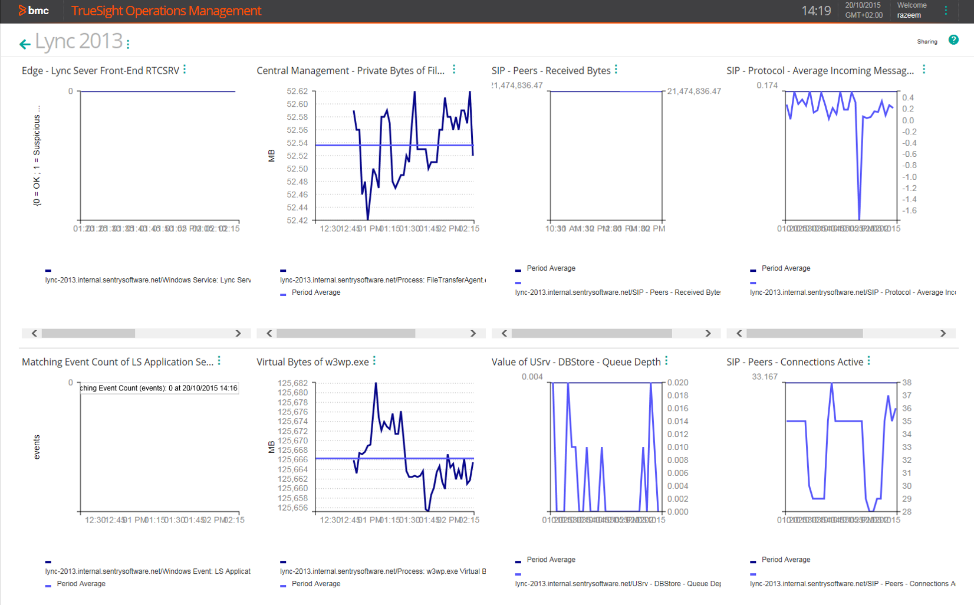Screen dimensions: 974x605
Task: Click the Value of USrv - DBStore - Queue Depth title
Action: pyautogui.click(x=576, y=362)
